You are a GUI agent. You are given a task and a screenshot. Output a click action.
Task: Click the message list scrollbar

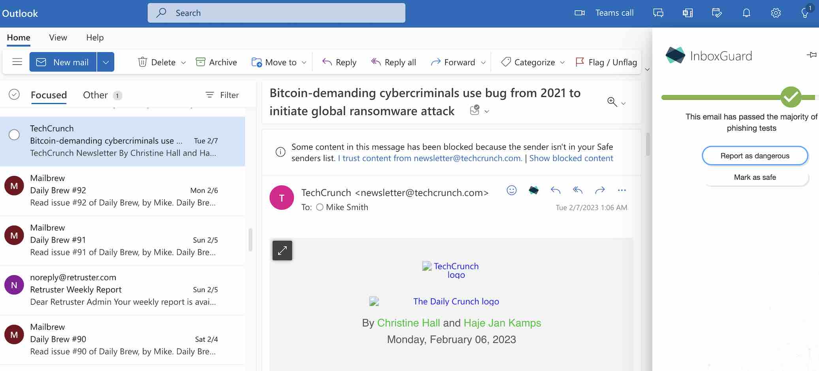[250, 239]
